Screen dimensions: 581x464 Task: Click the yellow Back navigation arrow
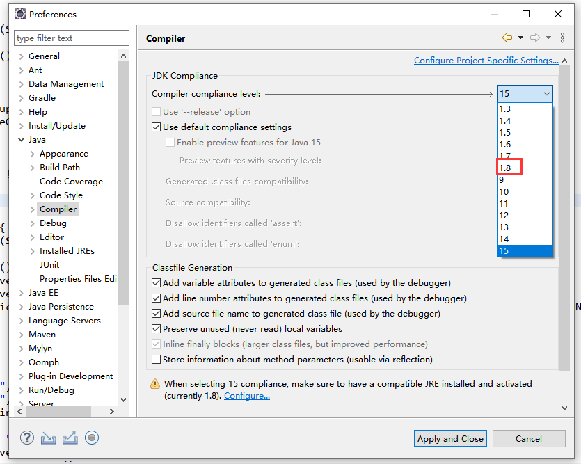507,38
